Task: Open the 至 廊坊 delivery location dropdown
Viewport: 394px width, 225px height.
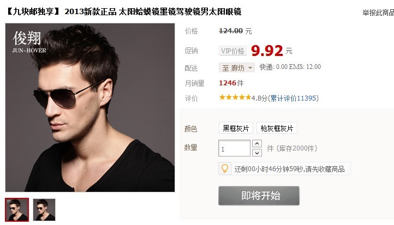Action: point(237,67)
